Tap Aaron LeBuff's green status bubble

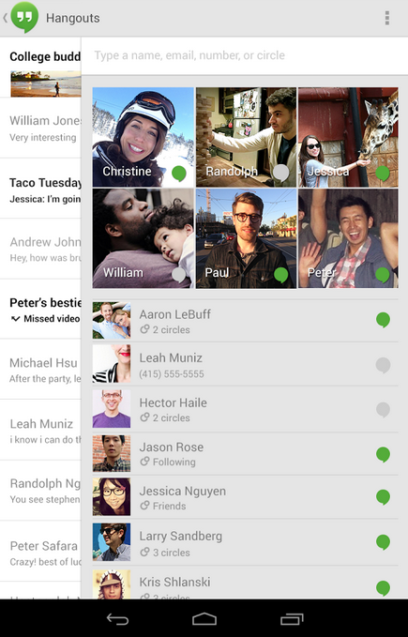click(383, 320)
